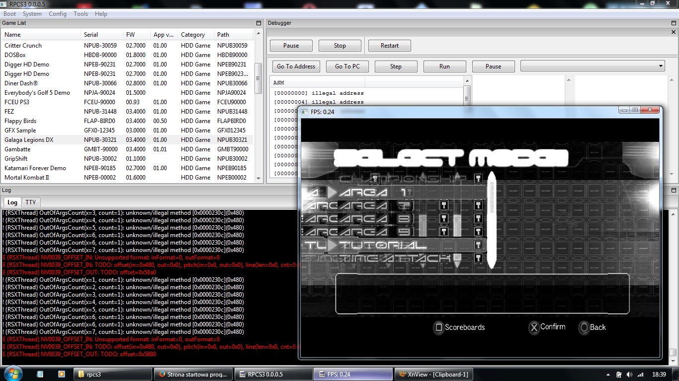Float the Game List panel via its icon

pyautogui.click(x=258, y=23)
